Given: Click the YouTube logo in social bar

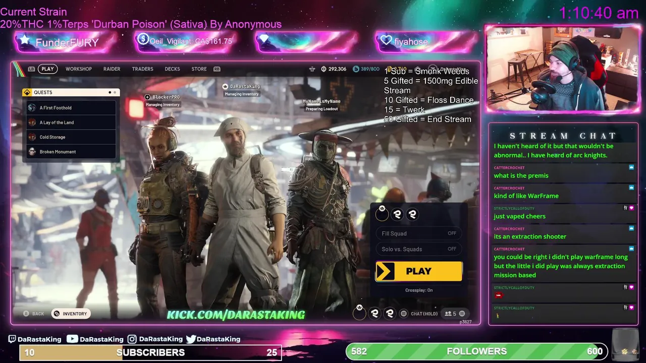Looking at the screenshot, I should [72, 339].
